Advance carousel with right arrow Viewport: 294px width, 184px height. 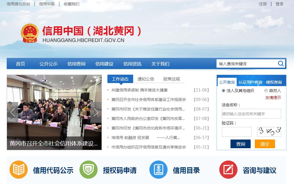(x=96, y=112)
